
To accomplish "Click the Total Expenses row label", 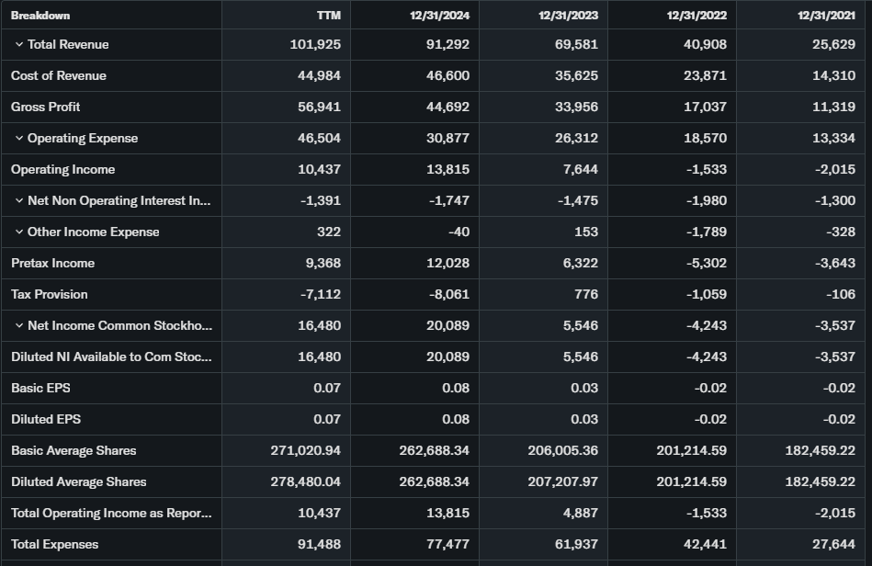I will point(54,545).
